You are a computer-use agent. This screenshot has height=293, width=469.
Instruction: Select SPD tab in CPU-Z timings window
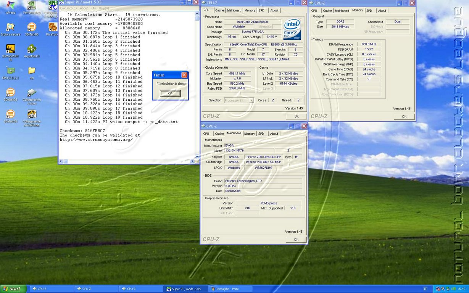(369, 11)
